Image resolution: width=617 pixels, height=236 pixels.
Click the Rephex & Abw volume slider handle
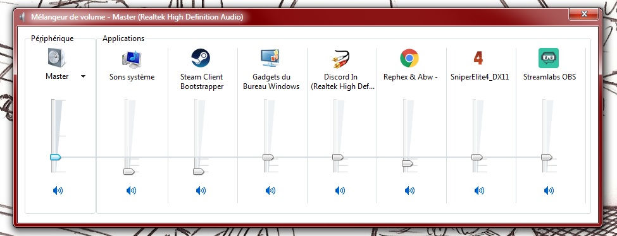pos(408,163)
